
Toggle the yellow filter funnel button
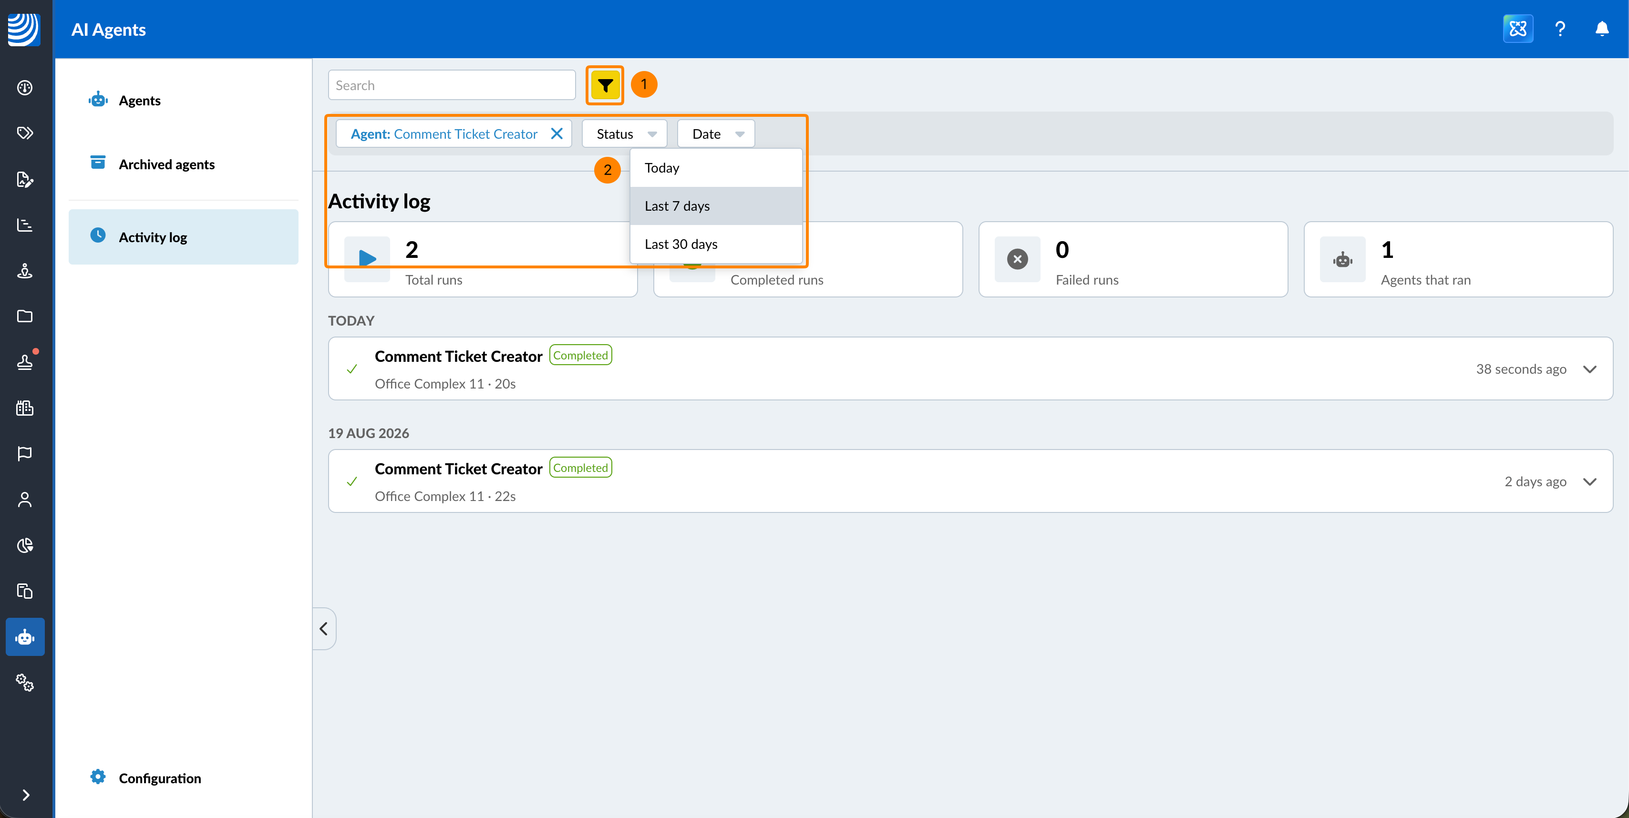(605, 85)
